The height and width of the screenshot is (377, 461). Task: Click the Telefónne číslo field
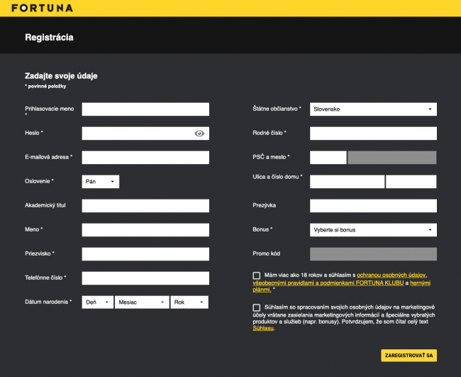145,278
